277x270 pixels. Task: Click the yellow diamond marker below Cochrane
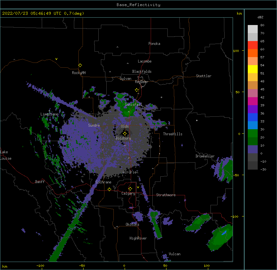[x=109, y=189]
